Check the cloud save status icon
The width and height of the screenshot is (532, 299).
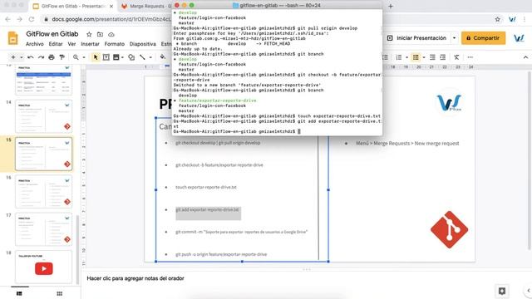click(111, 34)
